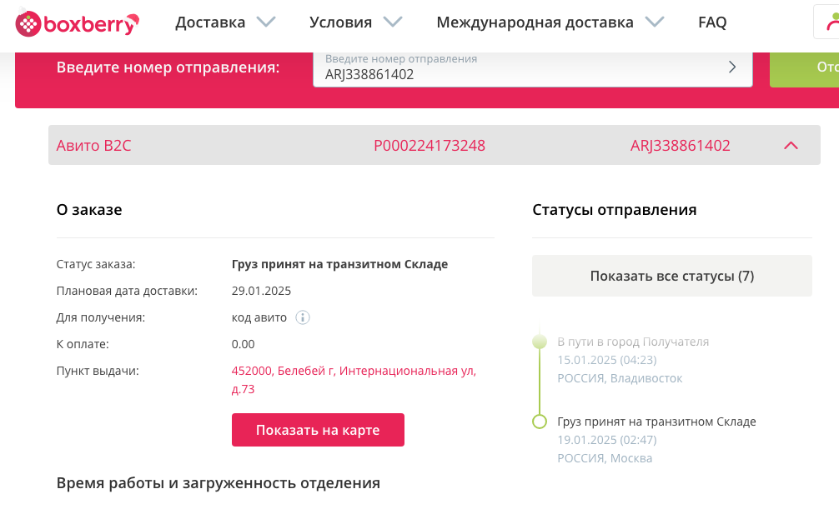Expand the Условия menu chevron

[393, 22]
